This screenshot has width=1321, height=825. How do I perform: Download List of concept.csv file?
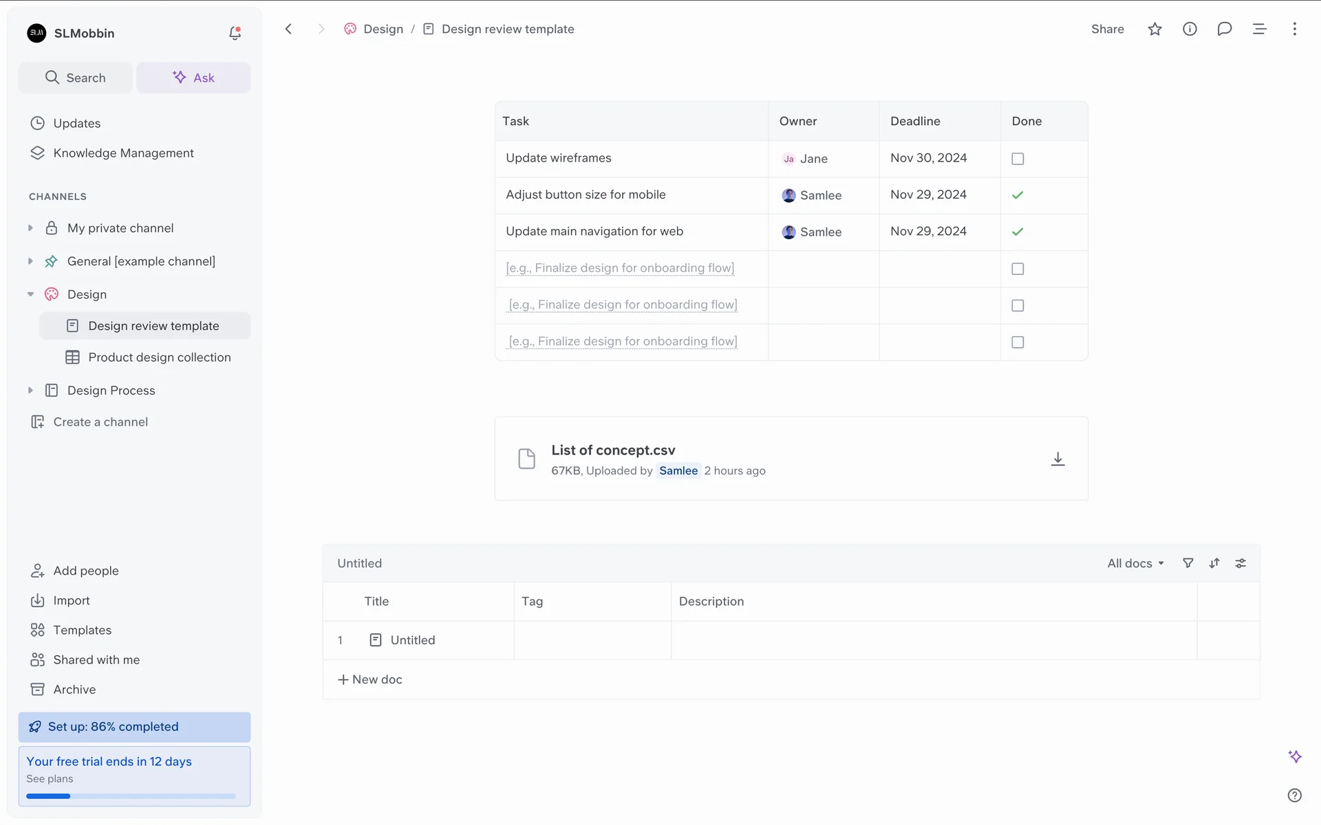click(1057, 459)
